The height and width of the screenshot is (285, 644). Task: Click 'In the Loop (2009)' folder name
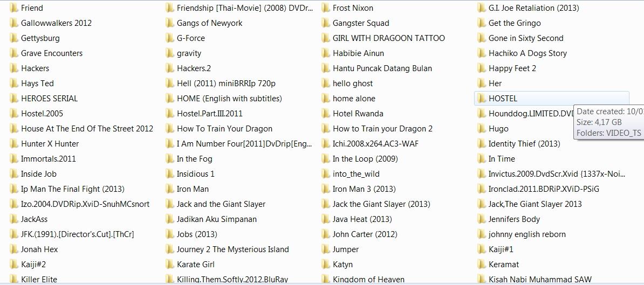pos(365,159)
